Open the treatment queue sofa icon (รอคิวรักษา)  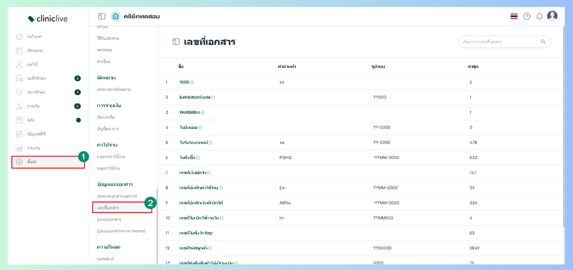click(19, 79)
